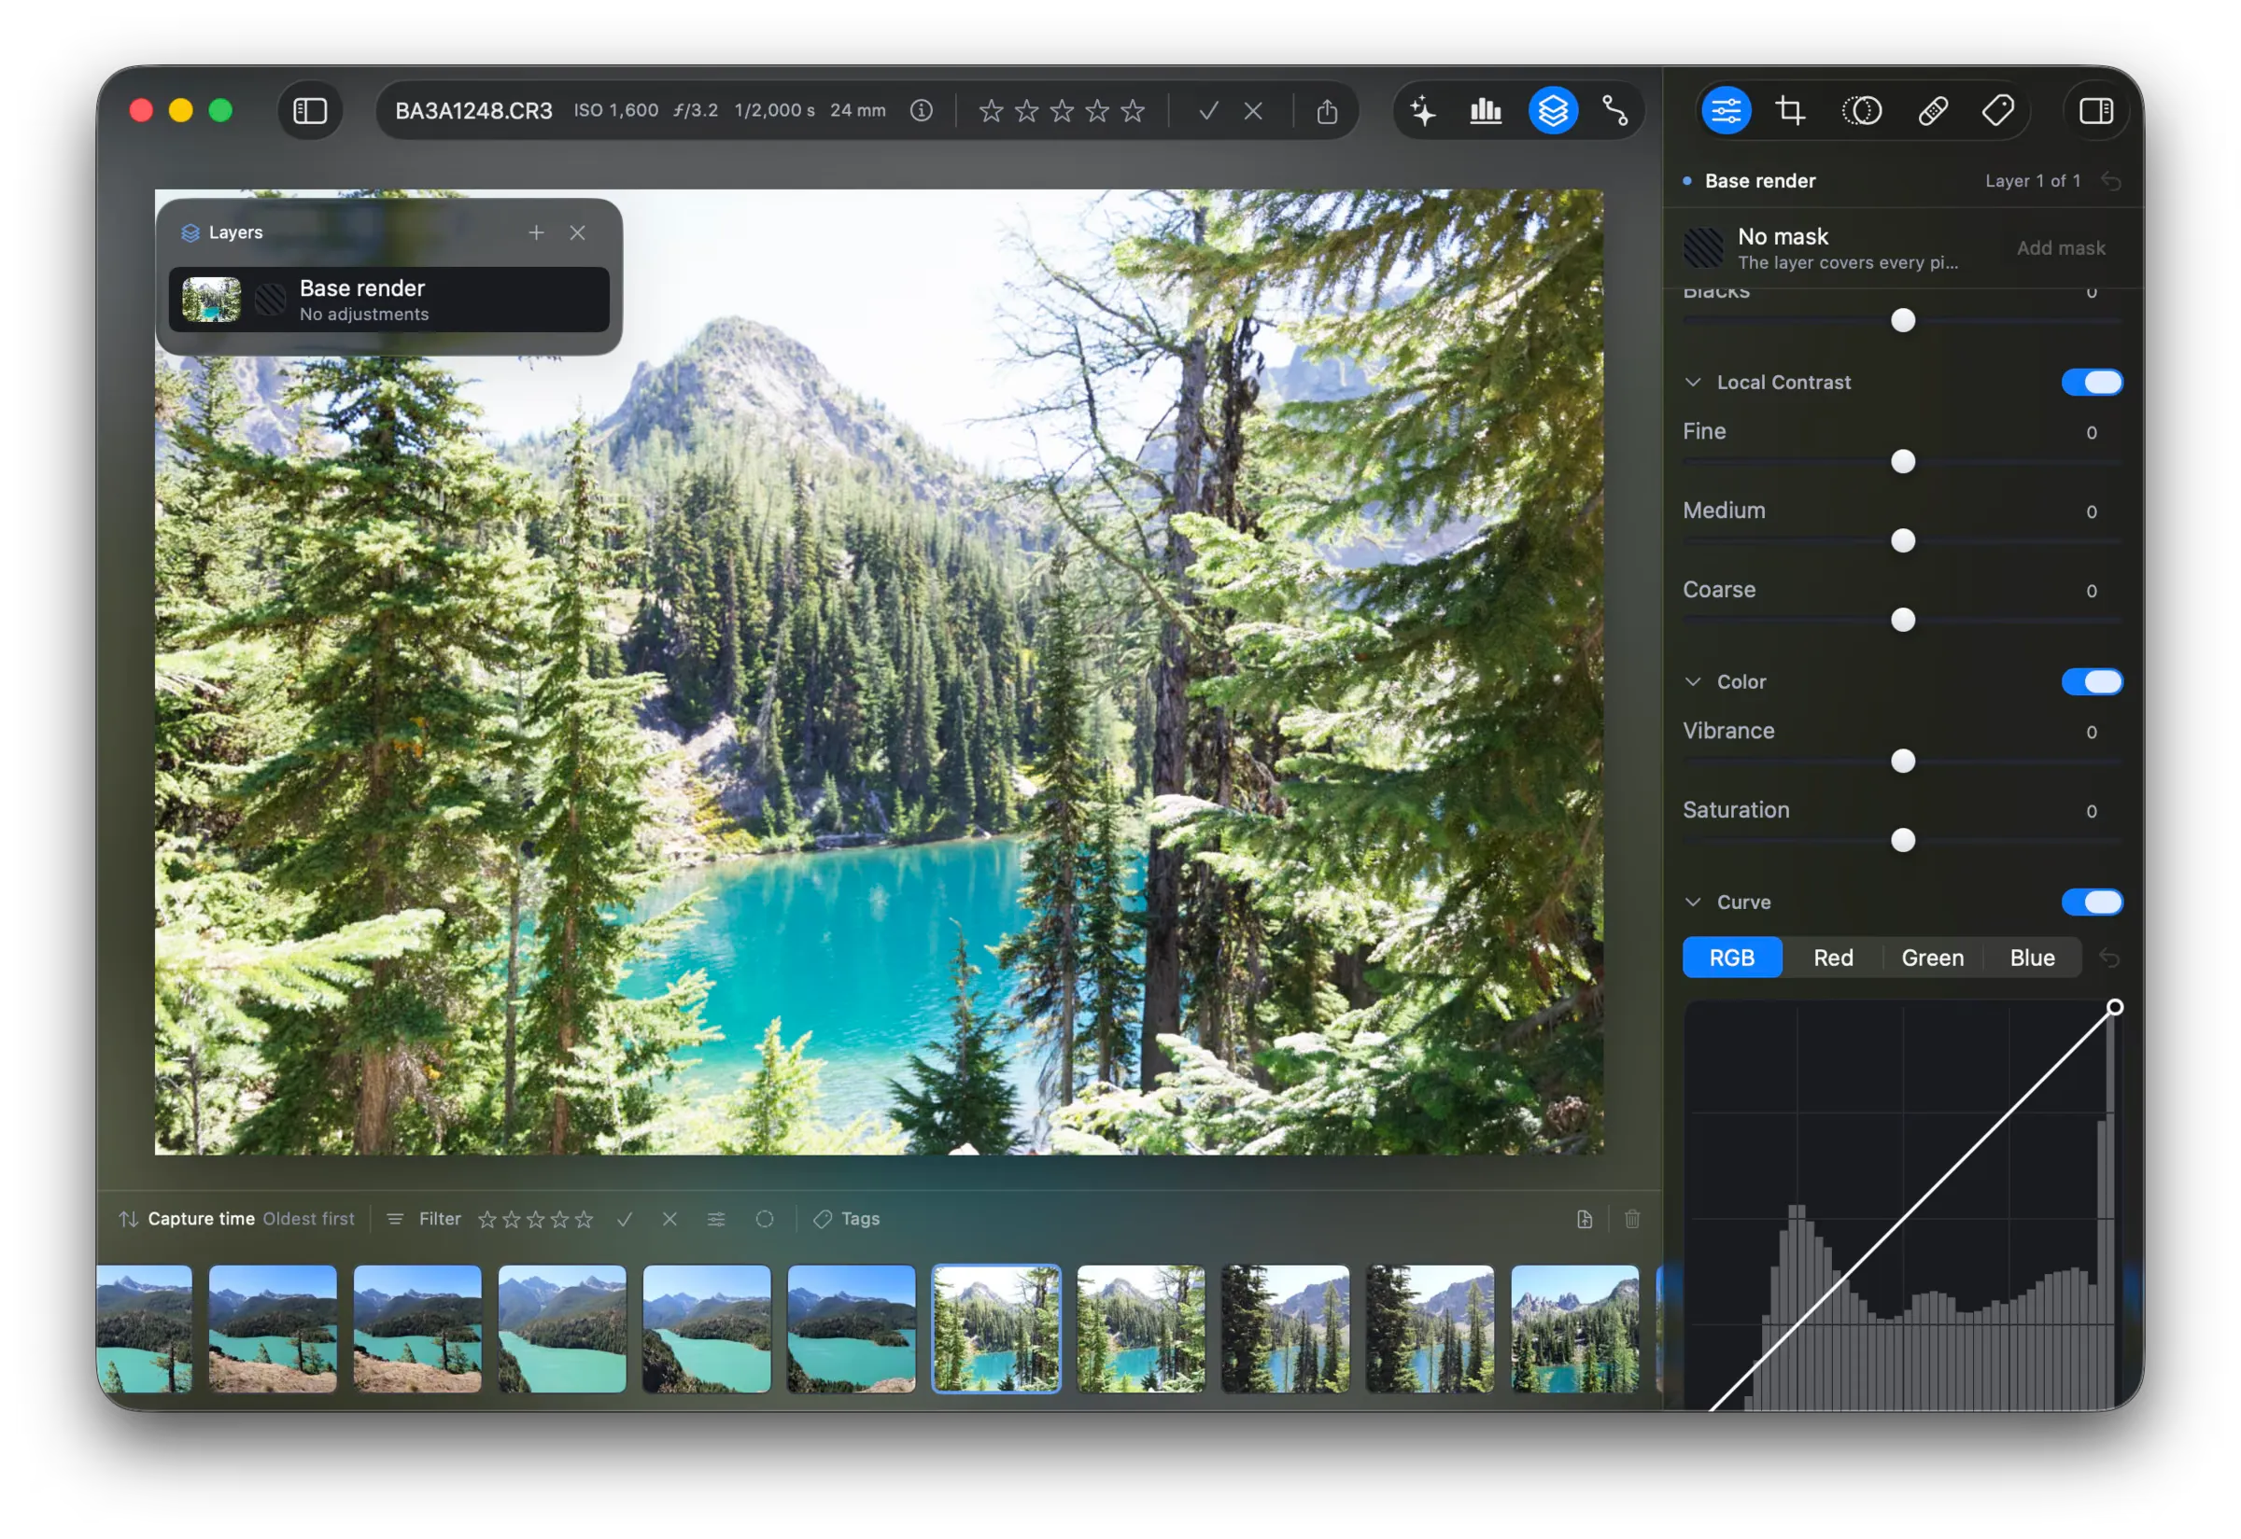Click the ISO 1,600 value
Image resolution: width=2241 pixels, height=1539 pixels.
(x=616, y=111)
